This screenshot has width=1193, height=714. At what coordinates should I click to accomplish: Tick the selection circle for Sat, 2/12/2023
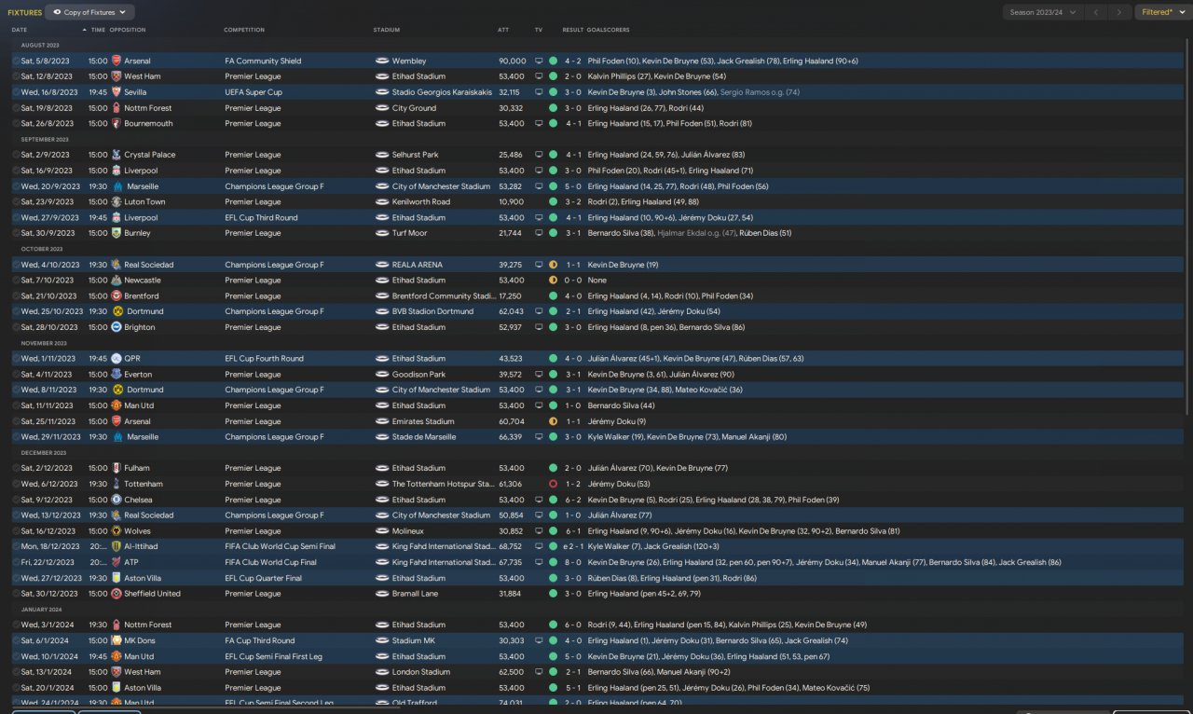[15, 468]
